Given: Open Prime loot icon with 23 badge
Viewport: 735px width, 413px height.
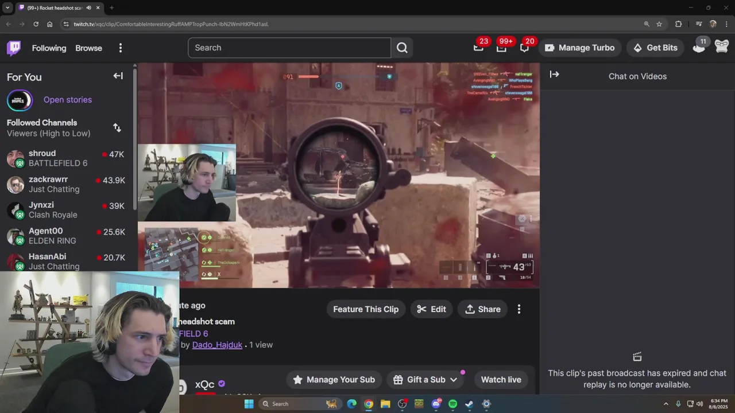Looking at the screenshot, I should click(x=478, y=48).
